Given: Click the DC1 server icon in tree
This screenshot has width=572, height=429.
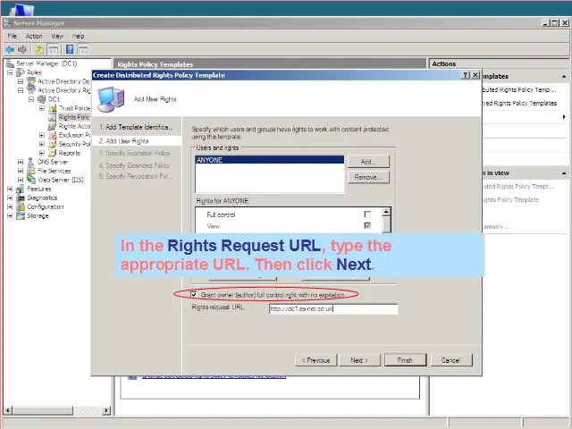Looking at the screenshot, I should 42,99.
